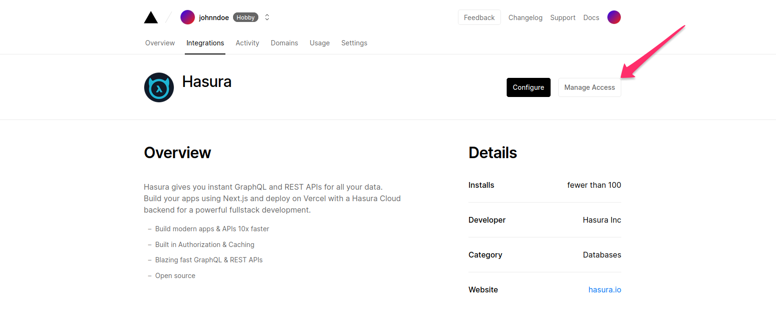776x312 pixels.
Task: Go to the Support page
Action: (563, 18)
